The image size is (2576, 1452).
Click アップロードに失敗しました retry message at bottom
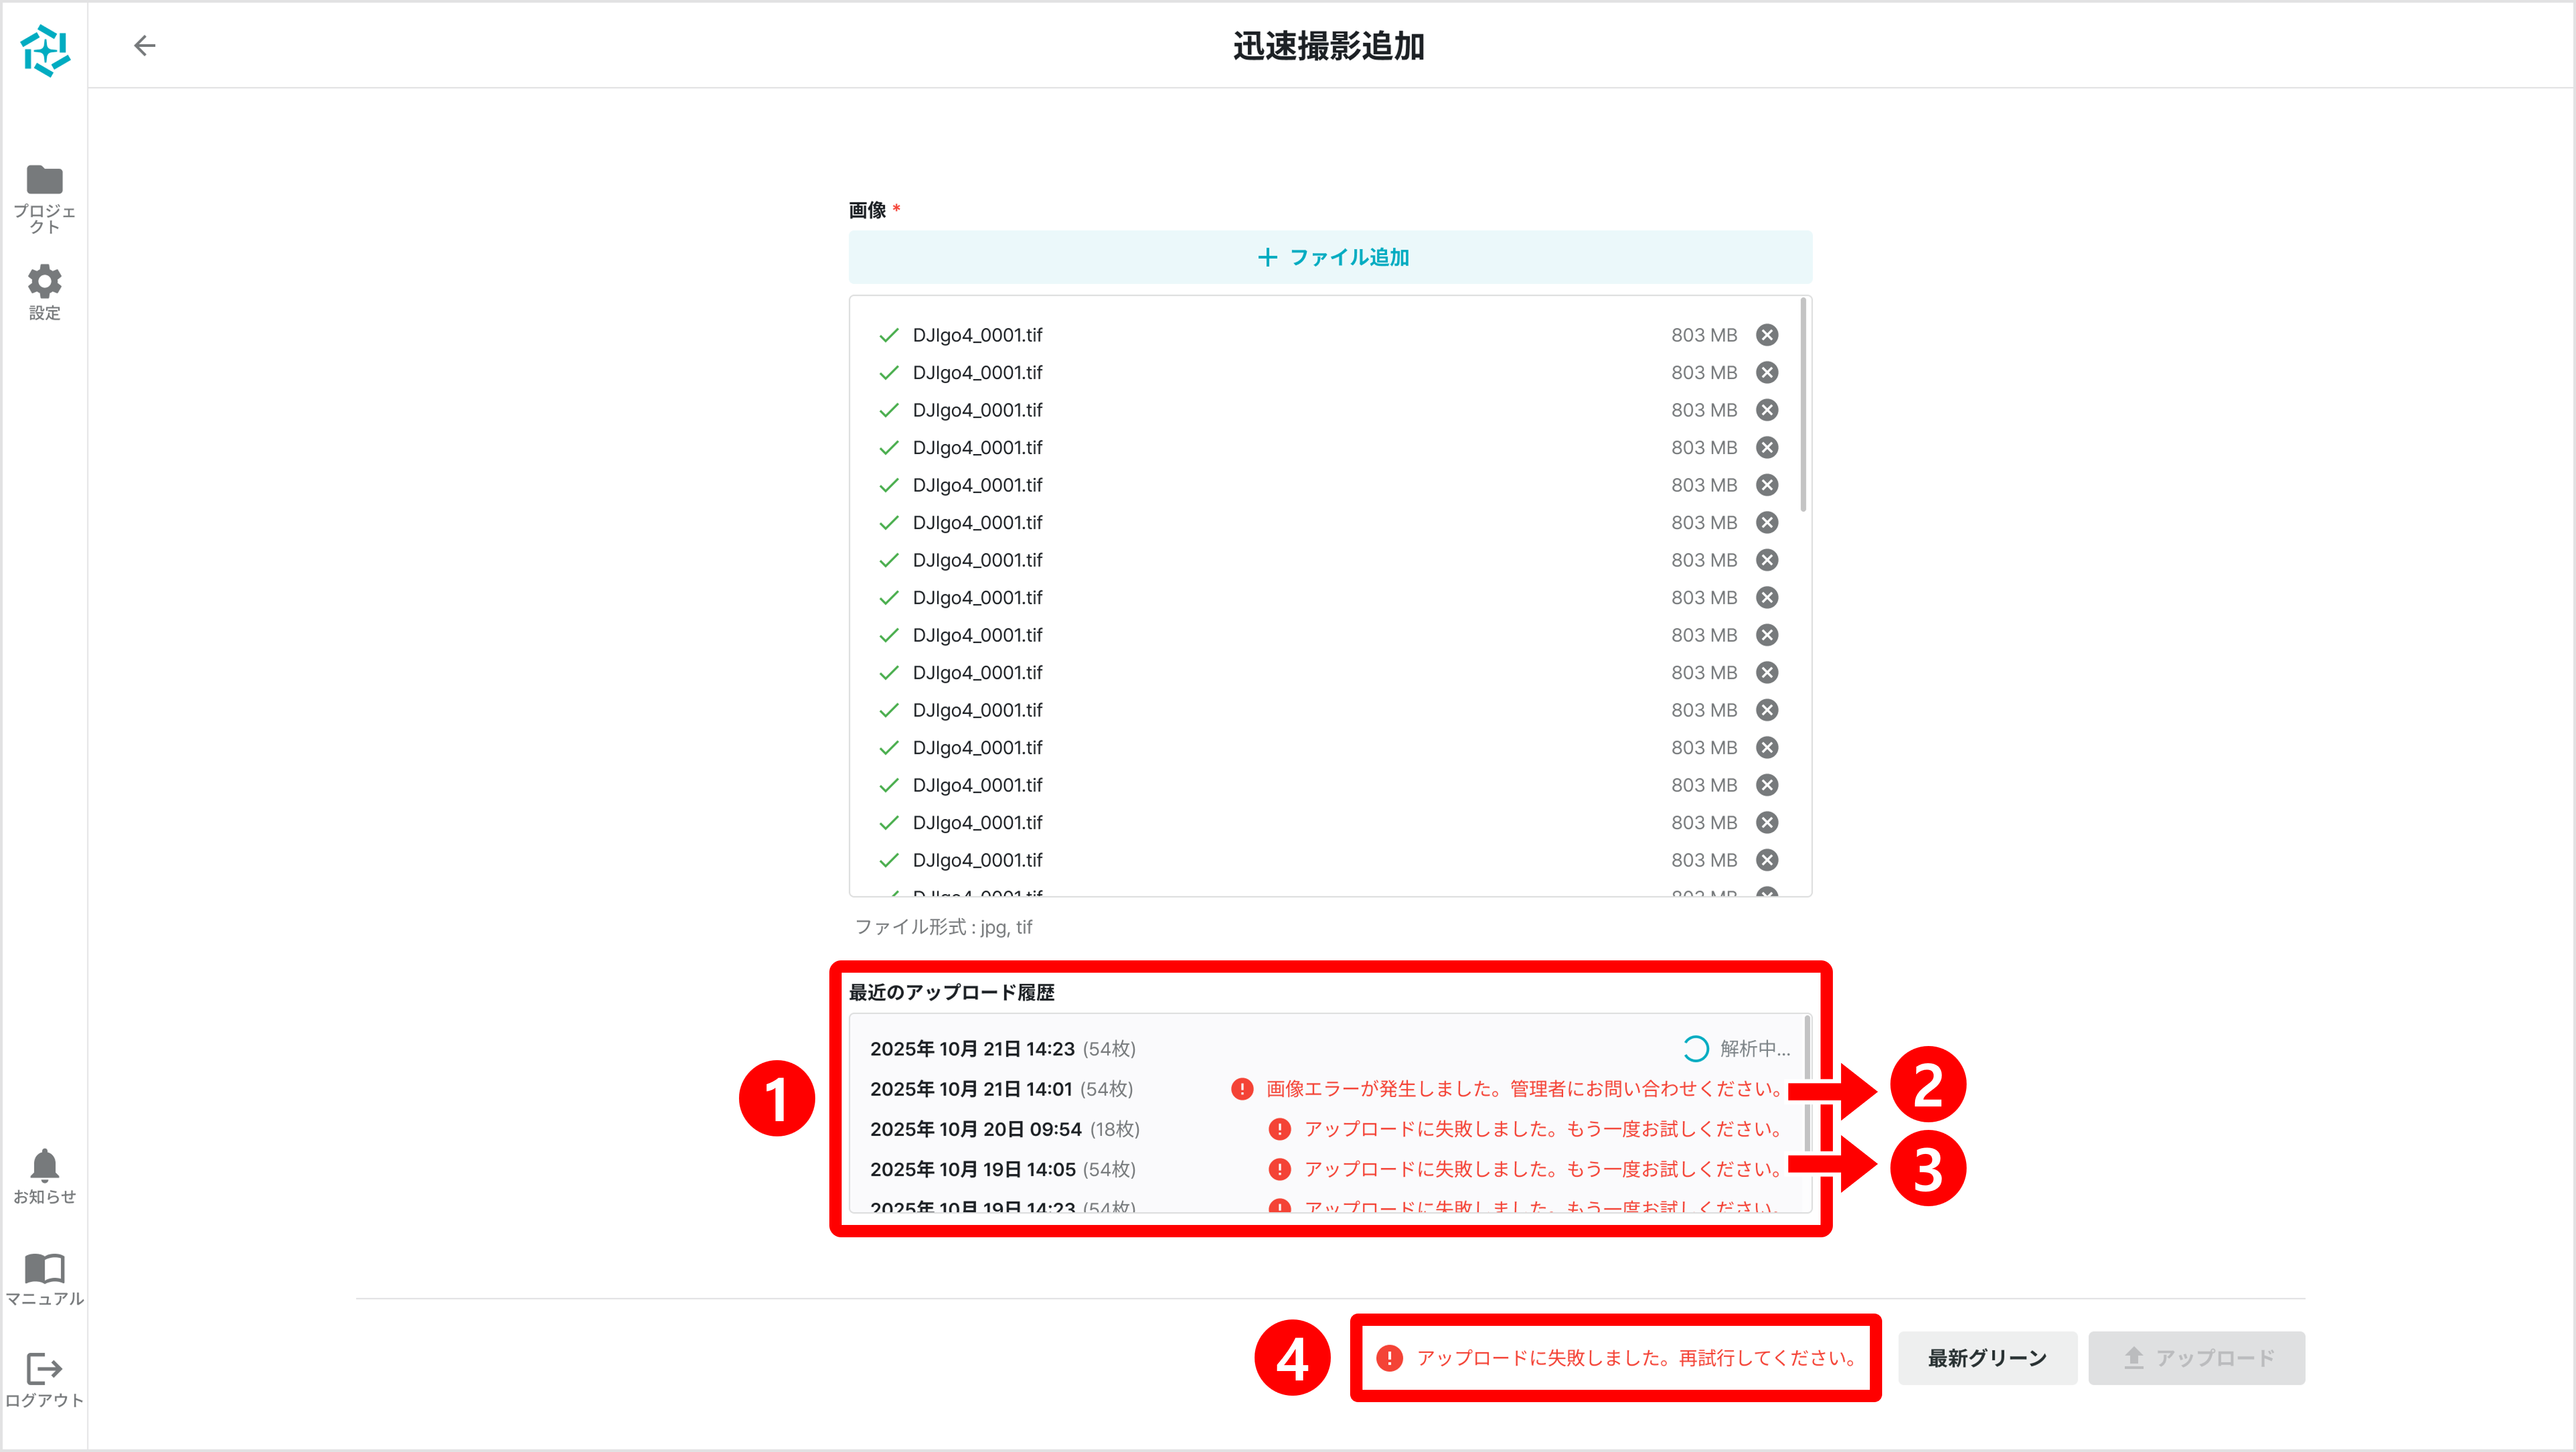[x=1615, y=1358]
